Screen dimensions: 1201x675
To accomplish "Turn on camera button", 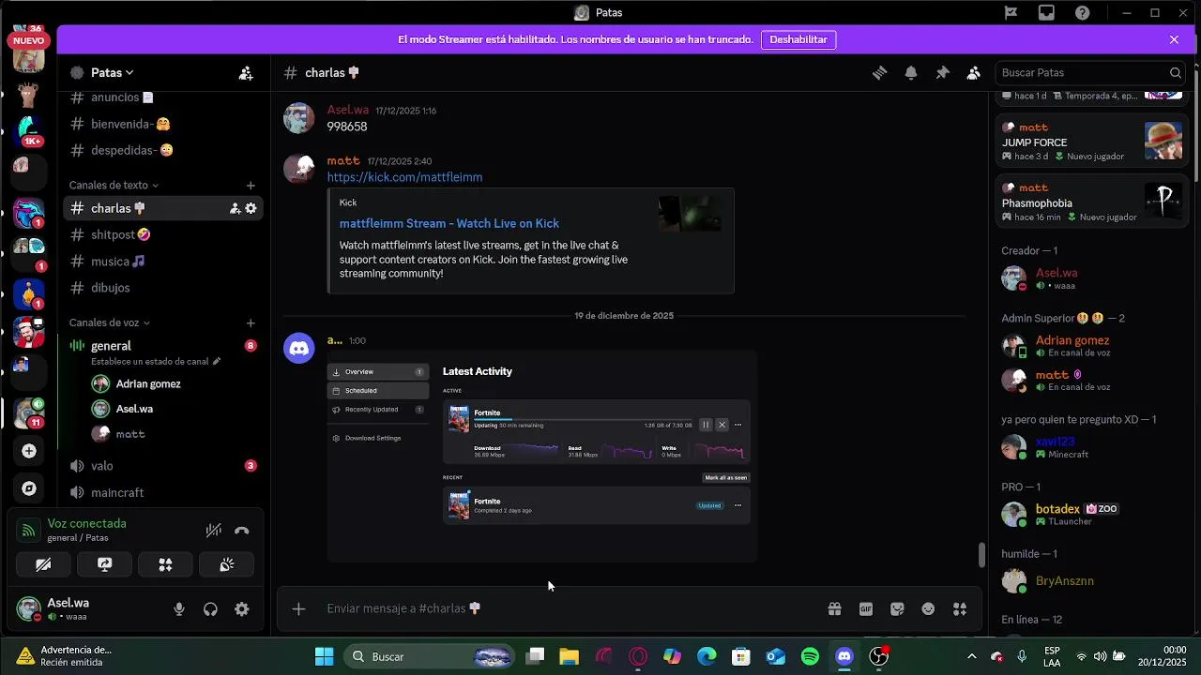I will [43, 564].
